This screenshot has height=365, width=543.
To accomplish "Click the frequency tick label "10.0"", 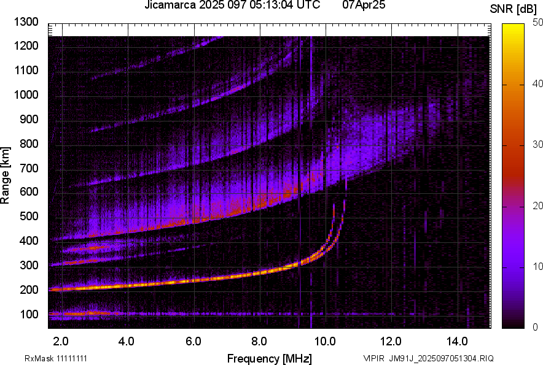I will click(x=325, y=342).
